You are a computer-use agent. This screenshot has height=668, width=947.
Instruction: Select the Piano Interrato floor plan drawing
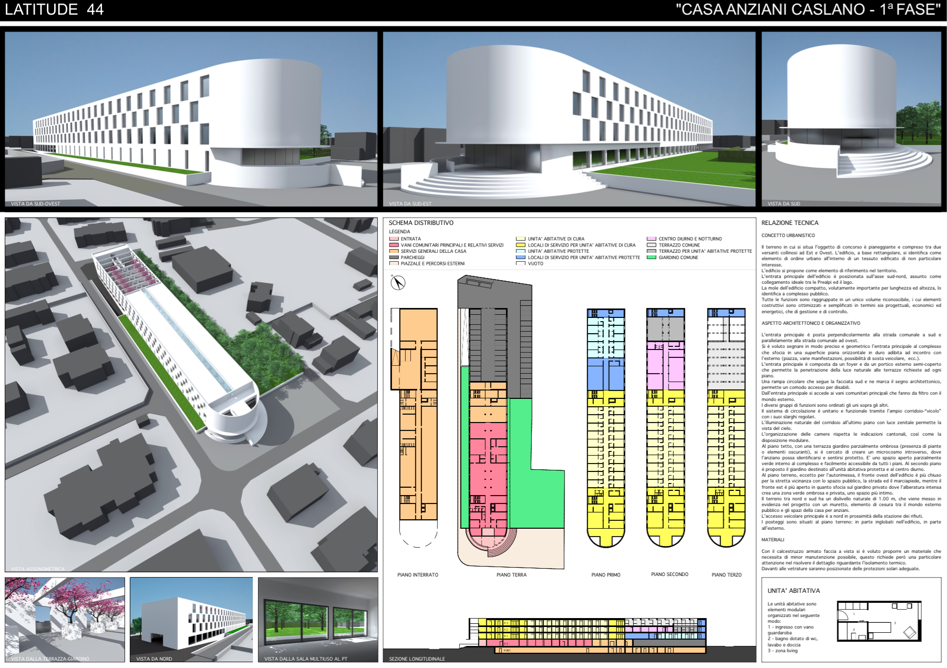pos(415,428)
